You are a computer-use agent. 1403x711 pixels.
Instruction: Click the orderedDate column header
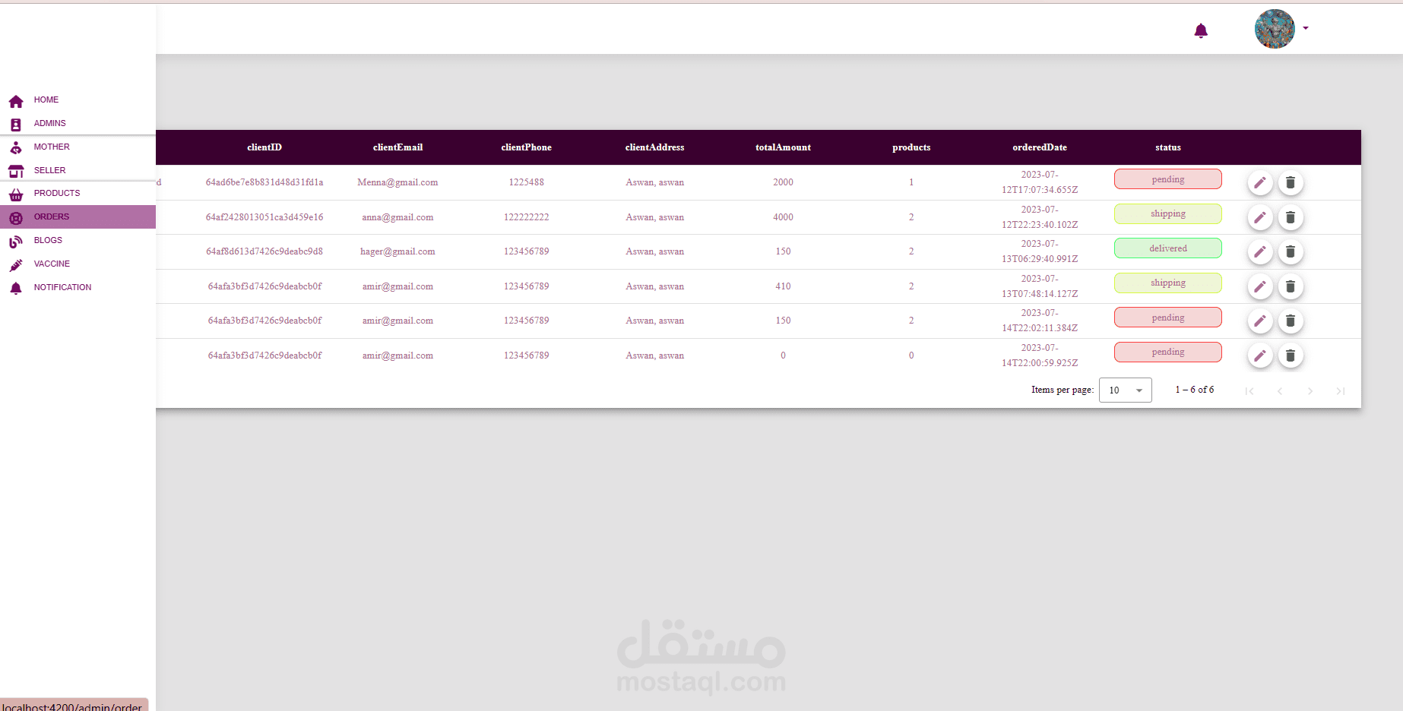tap(1040, 147)
